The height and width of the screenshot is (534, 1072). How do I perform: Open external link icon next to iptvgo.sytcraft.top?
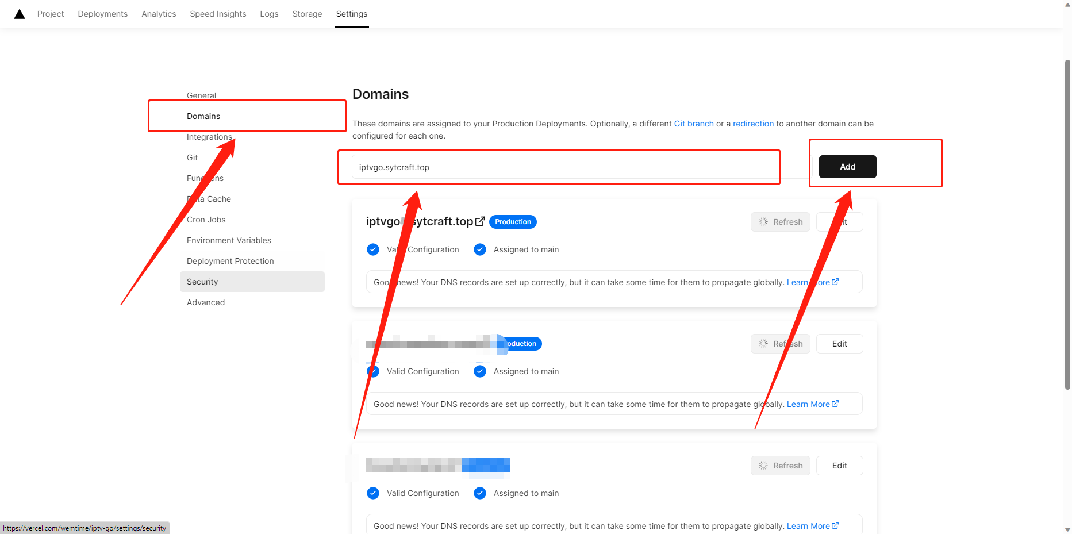480,221
